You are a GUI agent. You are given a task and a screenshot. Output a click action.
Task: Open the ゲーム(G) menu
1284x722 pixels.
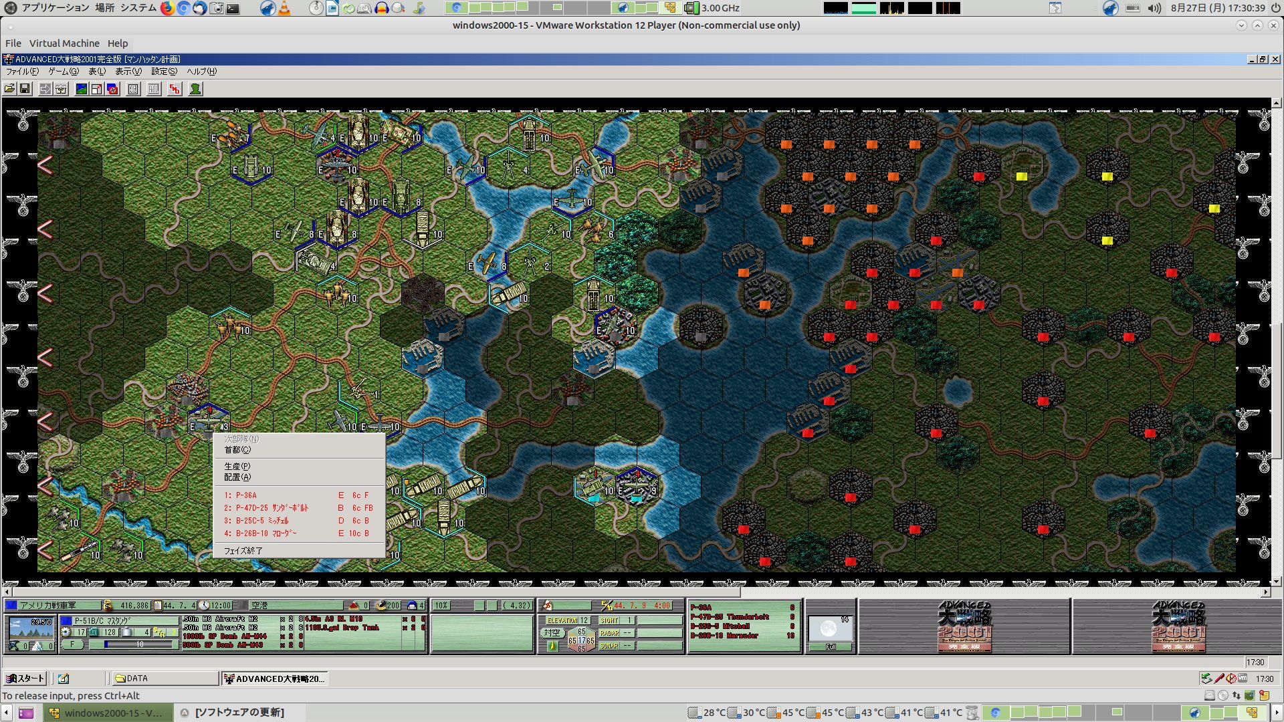(63, 72)
